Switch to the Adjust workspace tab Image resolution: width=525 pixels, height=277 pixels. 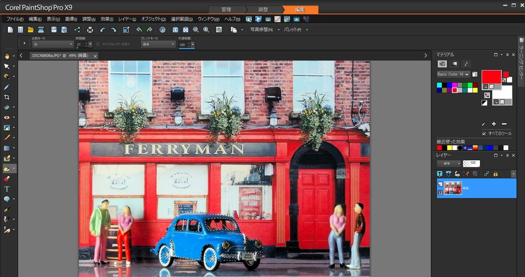pyautogui.click(x=263, y=9)
